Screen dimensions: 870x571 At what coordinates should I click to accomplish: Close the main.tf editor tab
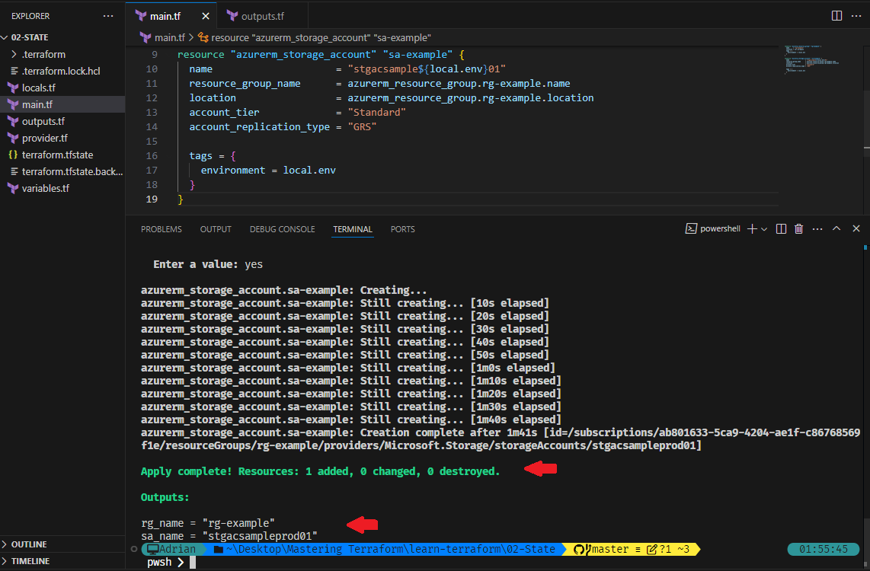tap(205, 16)
